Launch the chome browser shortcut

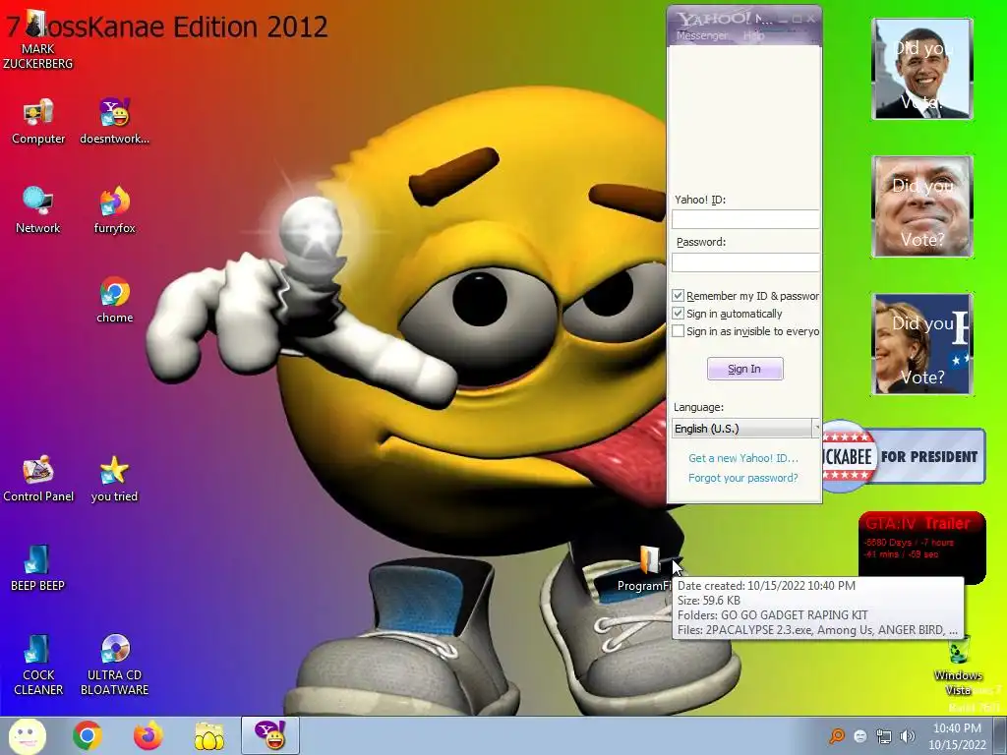(x=114, y=300)
